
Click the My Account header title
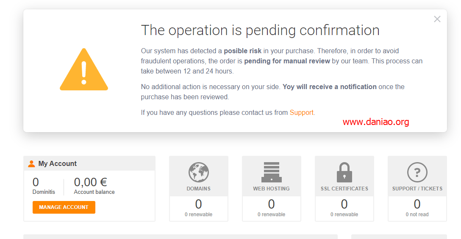point(57,164)
